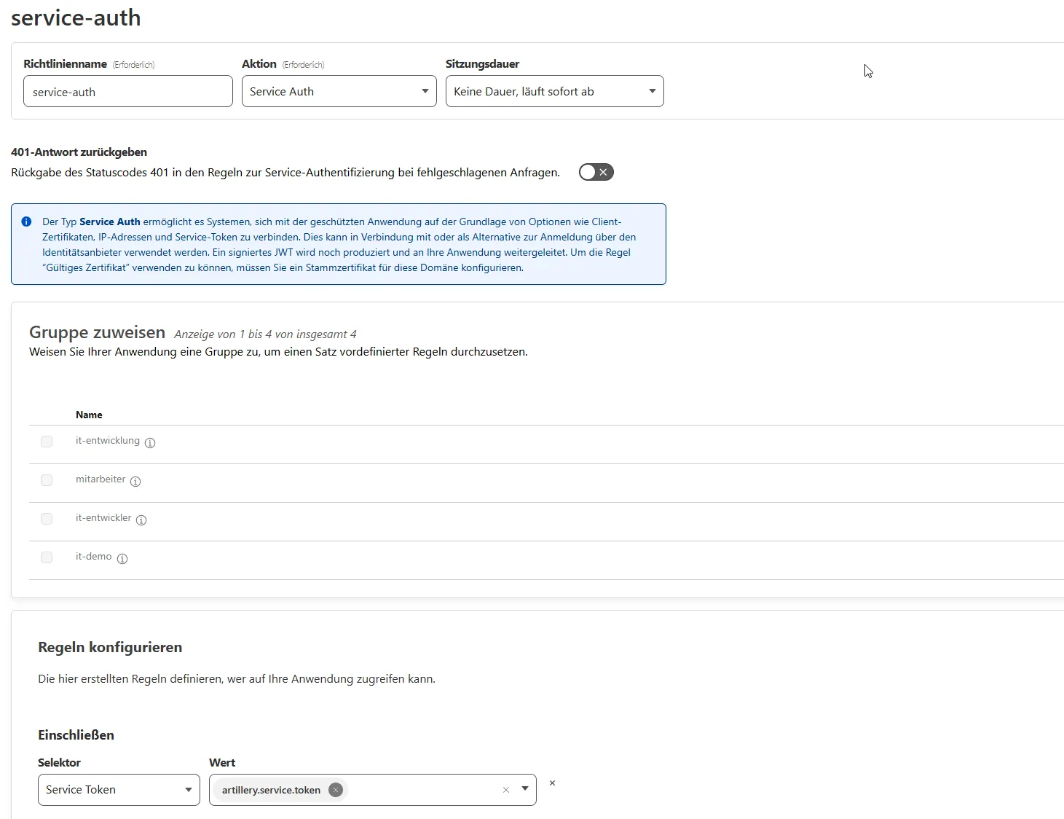Viewport: 1064px width, 819px height.
Task: Click the it-entwicklung group name
Action: [108, 441]
